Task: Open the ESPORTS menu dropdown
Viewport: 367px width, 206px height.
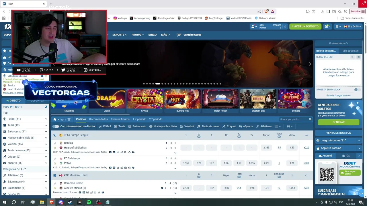Action: 120,35
